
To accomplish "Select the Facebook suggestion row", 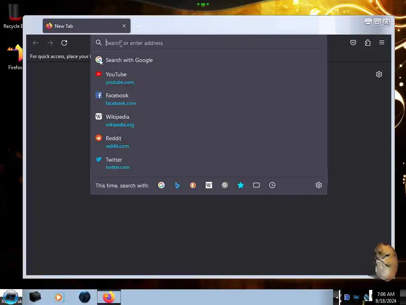I will coord(209,99).
